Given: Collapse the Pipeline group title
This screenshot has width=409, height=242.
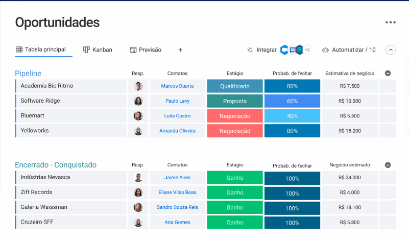Looking at the screenshot, I should (x=28, y=74).
